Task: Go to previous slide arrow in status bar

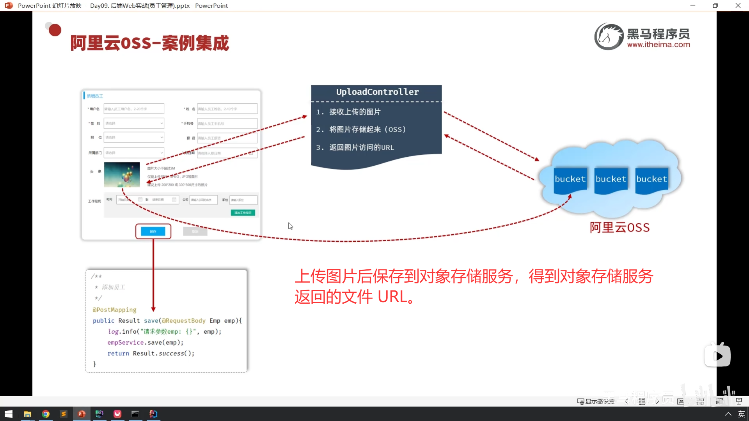Action: 627,401
